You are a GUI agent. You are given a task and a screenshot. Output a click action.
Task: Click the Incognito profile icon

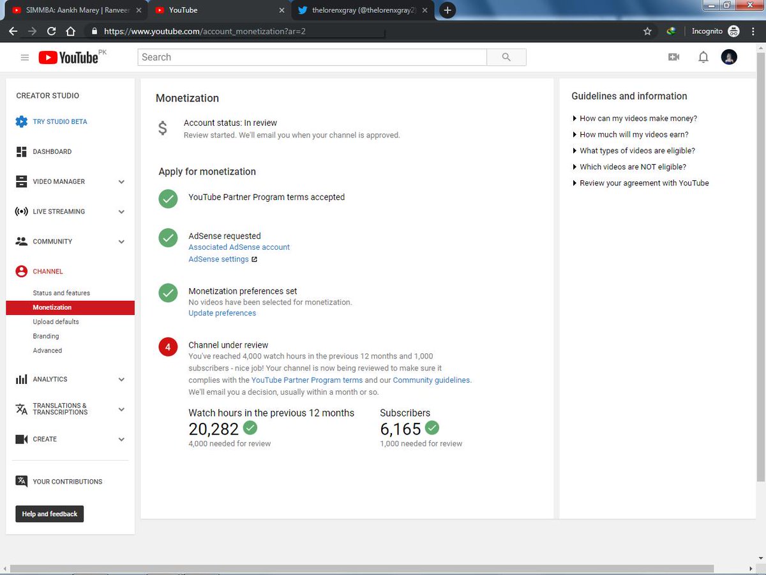tap(733, 31)
